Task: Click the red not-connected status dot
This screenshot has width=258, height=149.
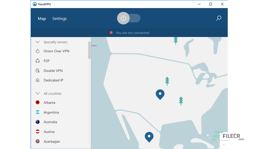Action: [x=111, y=33]
